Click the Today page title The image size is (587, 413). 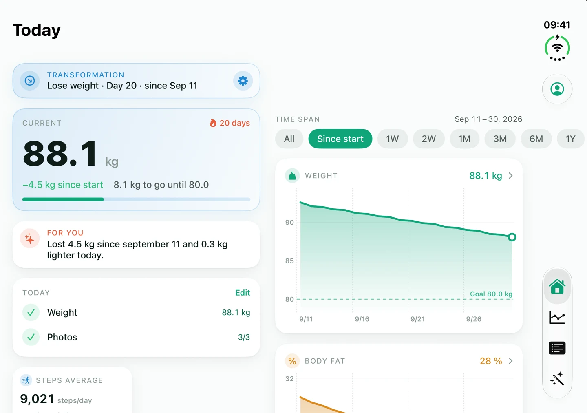pyautogui.click(x=37, y=30)
